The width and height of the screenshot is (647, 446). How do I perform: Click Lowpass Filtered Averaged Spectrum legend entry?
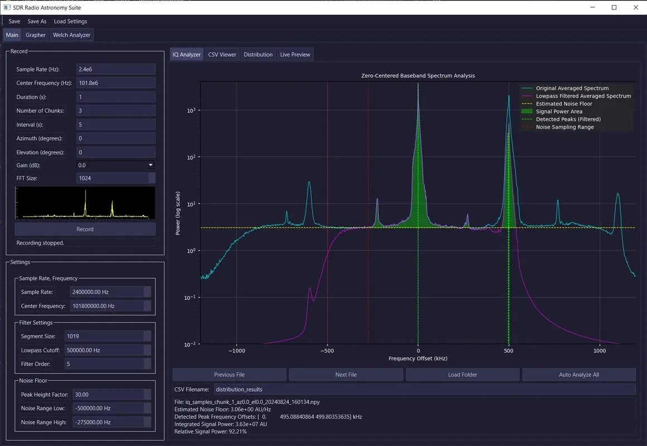click(576, 96)
